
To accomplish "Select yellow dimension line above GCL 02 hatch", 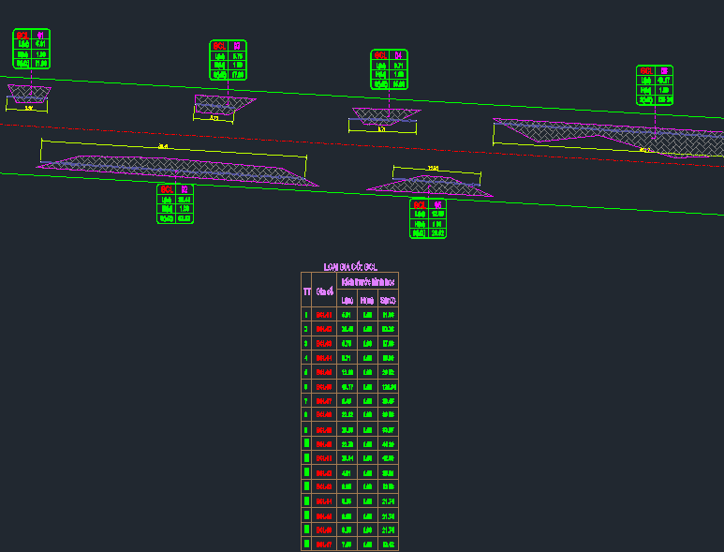I will pos(173,148).
